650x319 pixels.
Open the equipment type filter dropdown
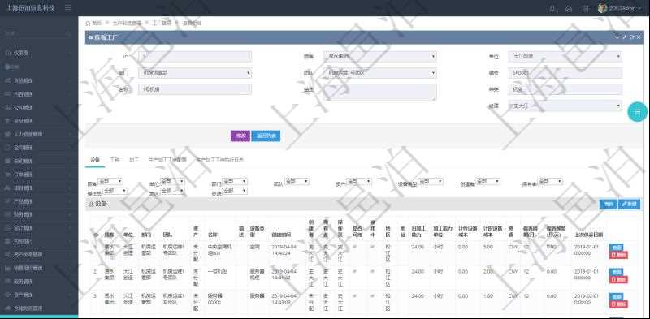click(x=431, y=182)
